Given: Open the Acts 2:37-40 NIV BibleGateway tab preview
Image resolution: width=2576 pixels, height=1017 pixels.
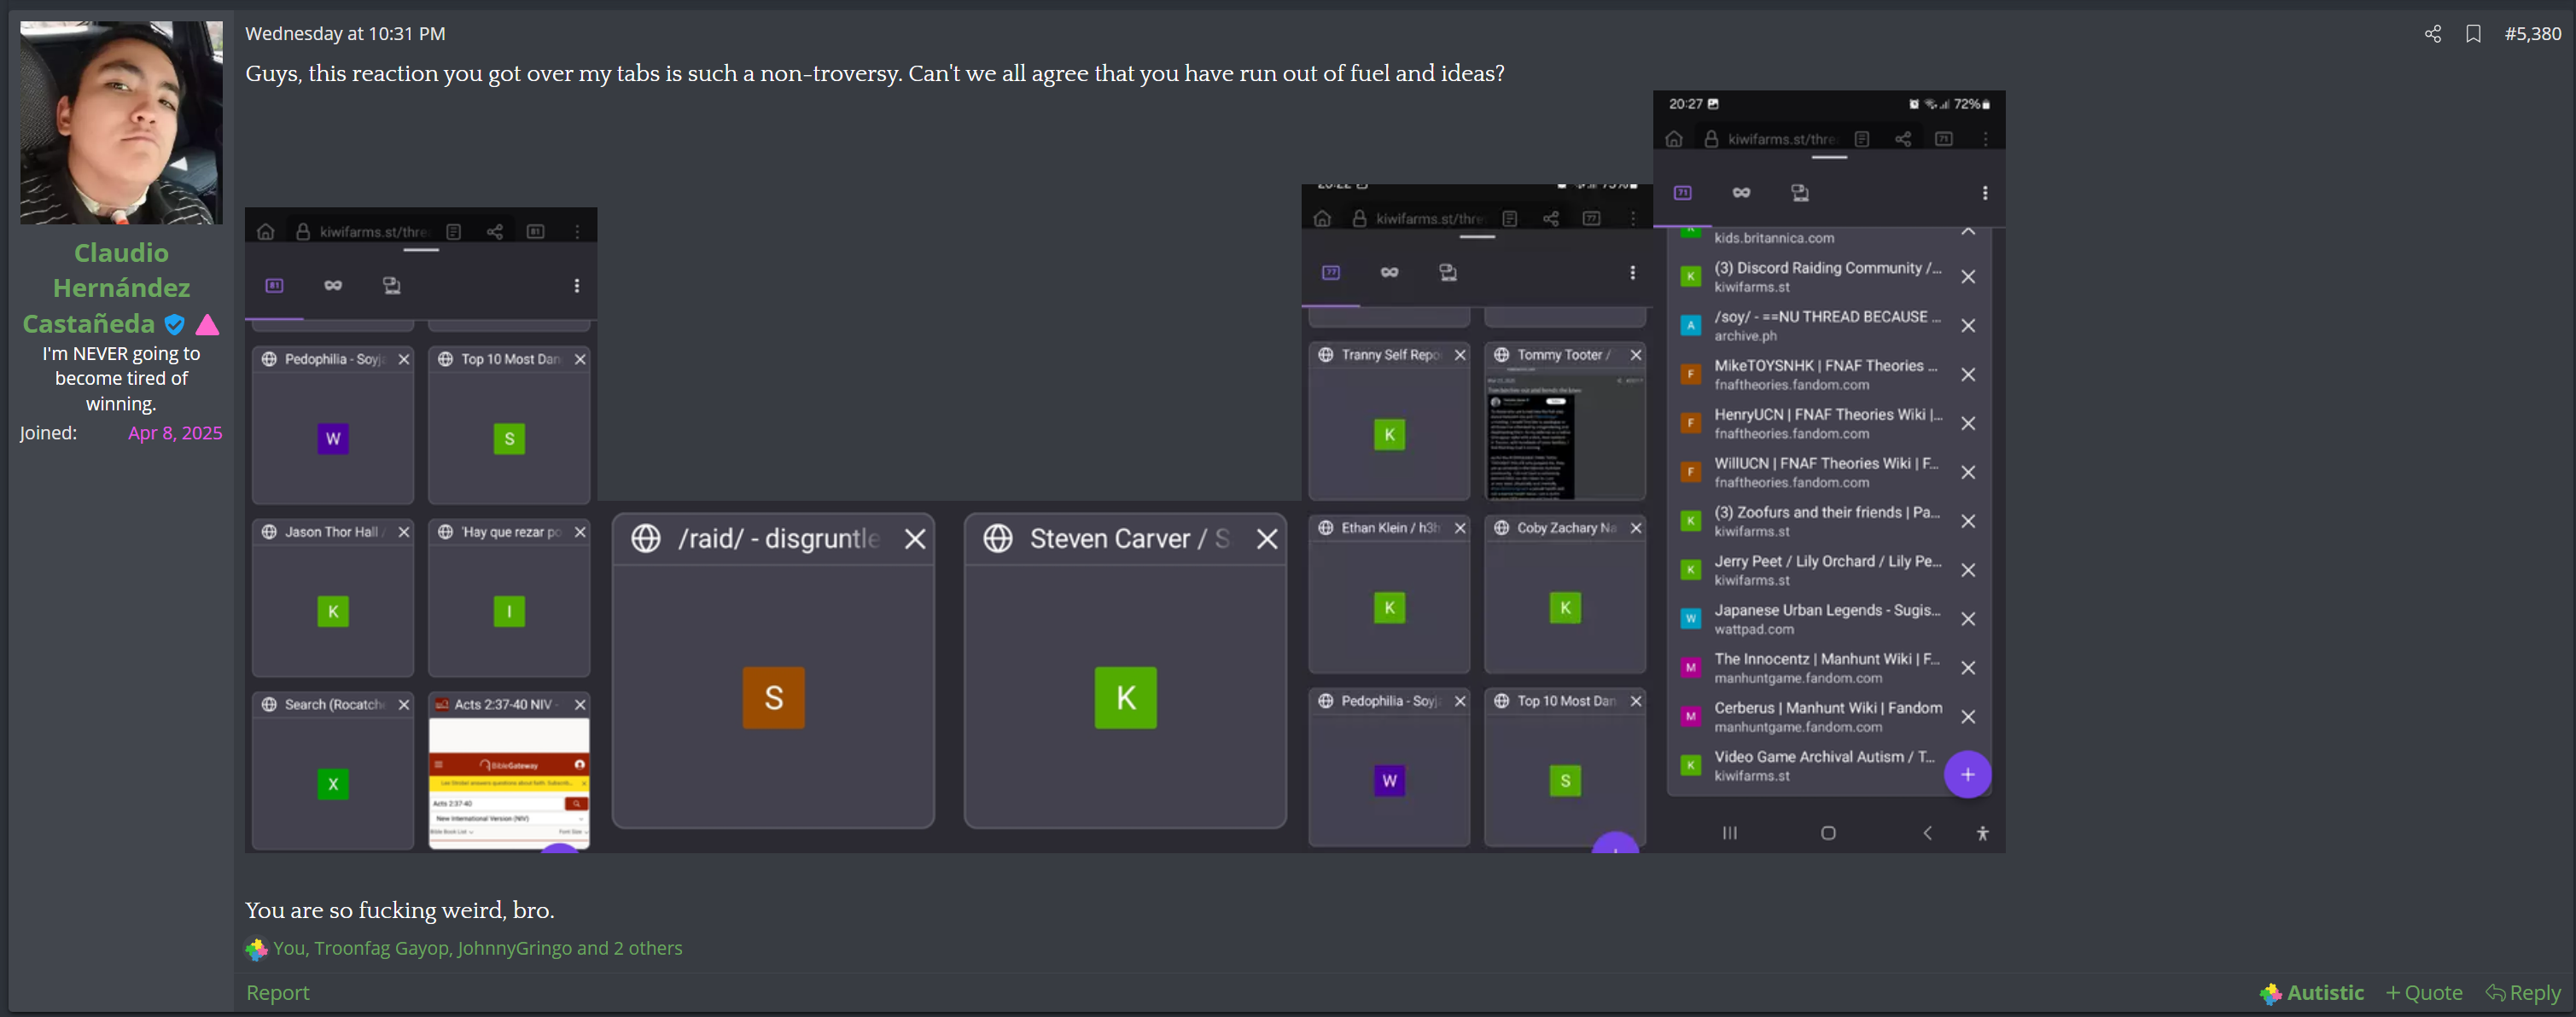Looking at the screenshot, I should pos(509,783).
